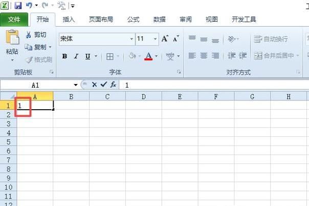This screenshot has height=206, width=309.
Task: Click the Undo arrow icon
Action: pyautogui.click(x=29, y=5)
